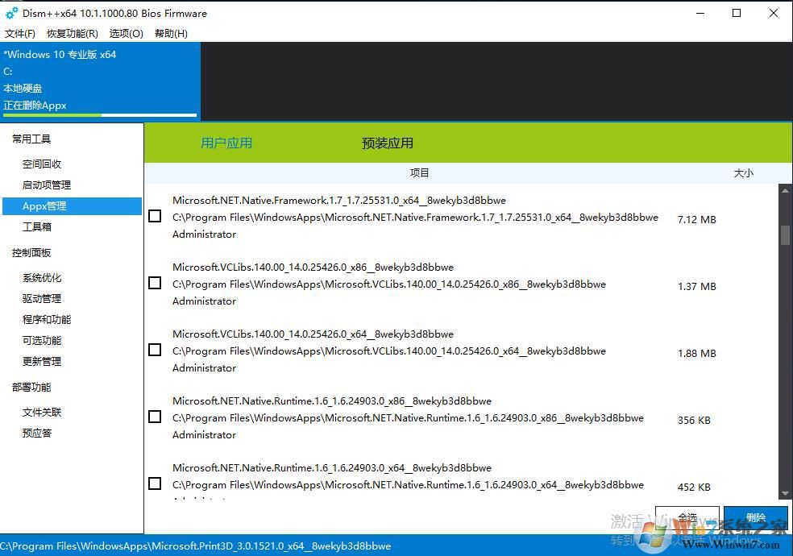Open 可选功能 in the sidebar
Viewport: 793px width, 556px height.
[42, 341]
